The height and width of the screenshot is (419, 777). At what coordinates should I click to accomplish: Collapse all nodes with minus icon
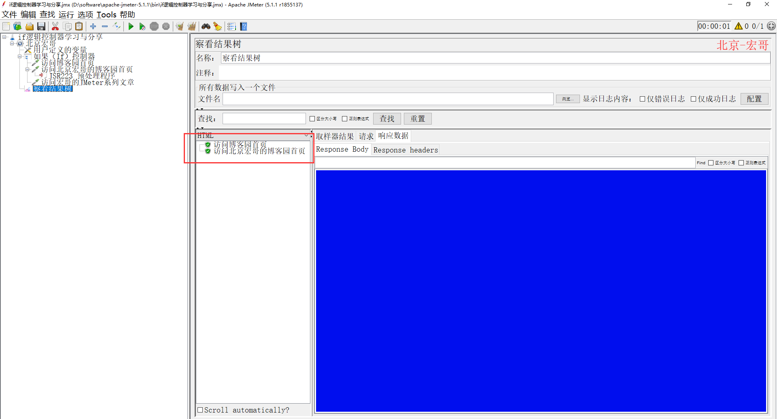tap(105, 26)
